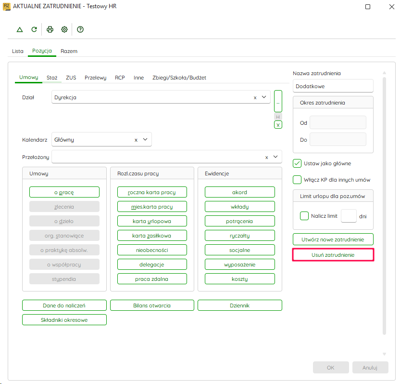The width and height of the screenshot is (400, 384).
Task: Close the Aktualne Zatrudnienie window
Action: click(x=392, y=7)
